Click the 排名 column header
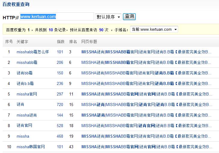 pyautogui.click(x=73, y=42)
